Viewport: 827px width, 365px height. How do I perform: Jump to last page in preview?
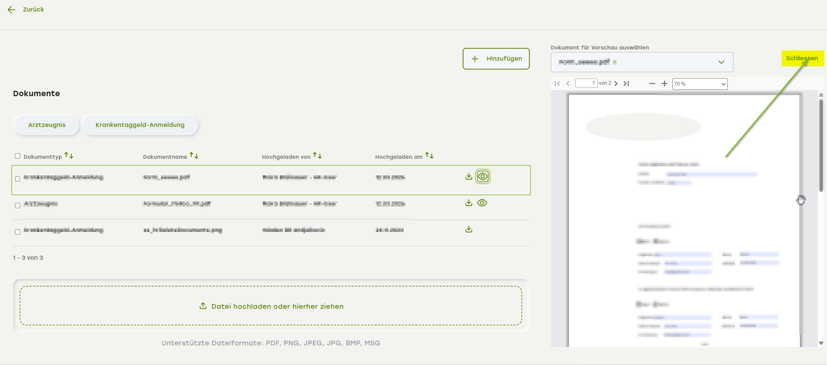[x=626, y=84]
